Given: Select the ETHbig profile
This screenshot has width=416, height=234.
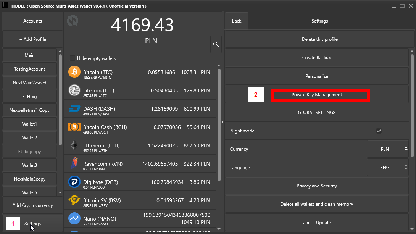Looking at the screenshot, I should pyautogui.click(x=29, y=97).
